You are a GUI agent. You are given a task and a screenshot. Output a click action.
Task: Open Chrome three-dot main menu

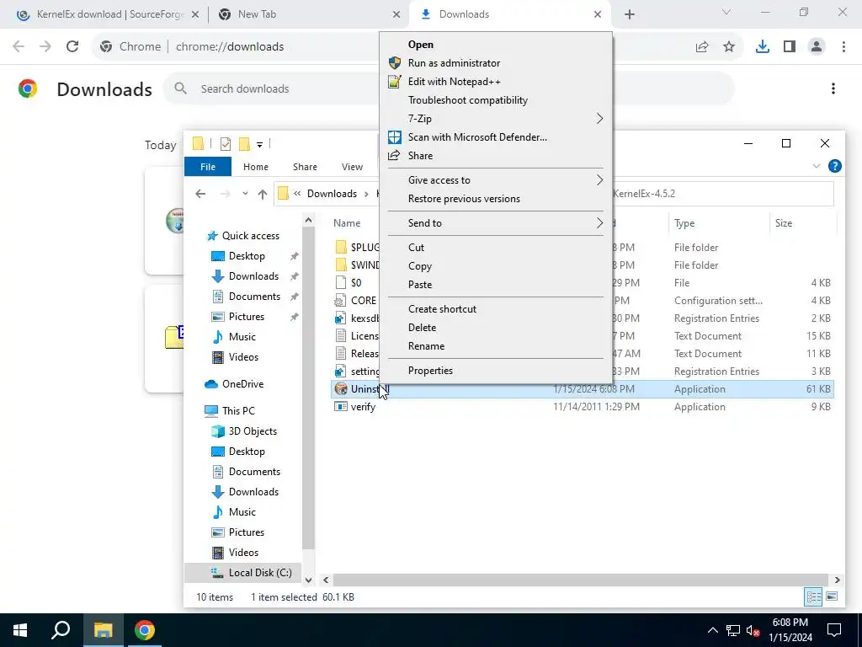843,47
